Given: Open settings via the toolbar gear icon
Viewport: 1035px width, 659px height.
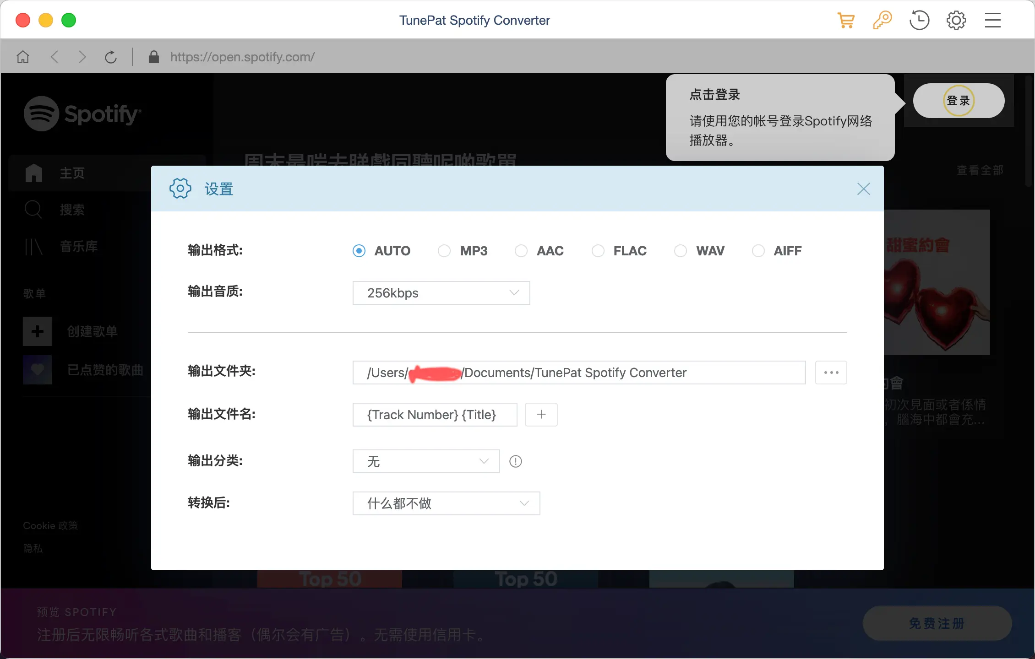Looking at the screenshot, I should tap(956, 21).
